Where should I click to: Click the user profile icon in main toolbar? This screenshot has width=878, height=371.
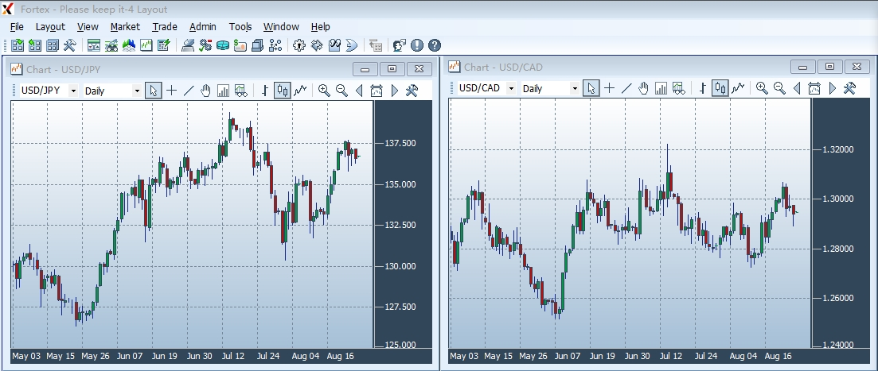tap(400, 45)
